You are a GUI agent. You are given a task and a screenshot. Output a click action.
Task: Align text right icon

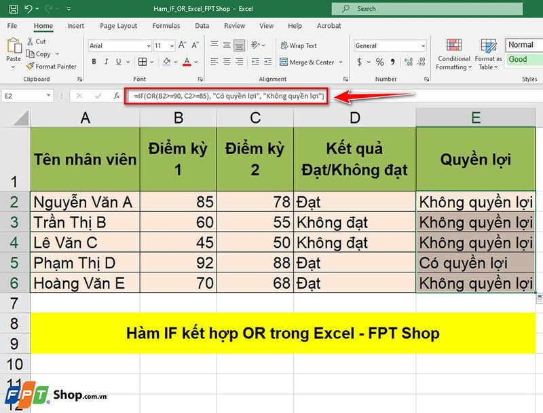(240, 62)
